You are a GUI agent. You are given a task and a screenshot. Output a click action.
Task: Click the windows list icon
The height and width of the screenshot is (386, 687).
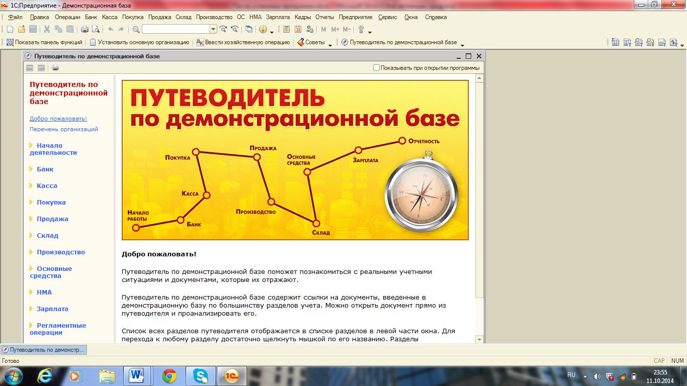coord(249,29)
